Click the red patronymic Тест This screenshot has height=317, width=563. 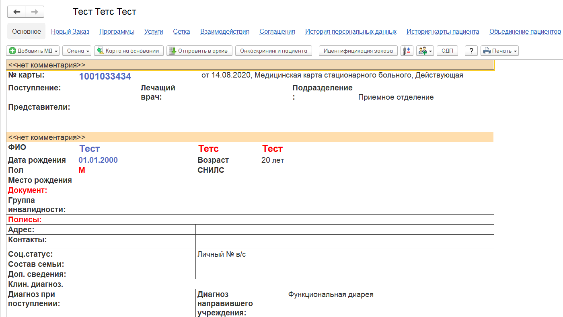coord(273,149)
